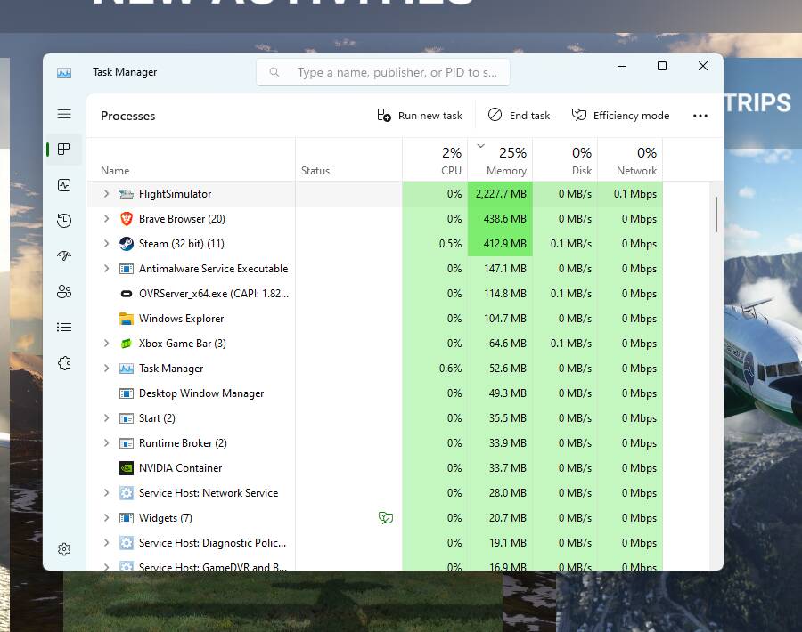Click the End task button
This screenshot has width=802, height=632.
tap(519, 116)
